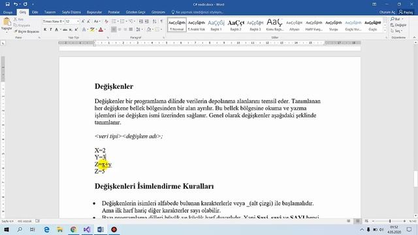The height and width of the screenshot is (235, 418).
Task: Align text to the right
Action: [125, 29]
